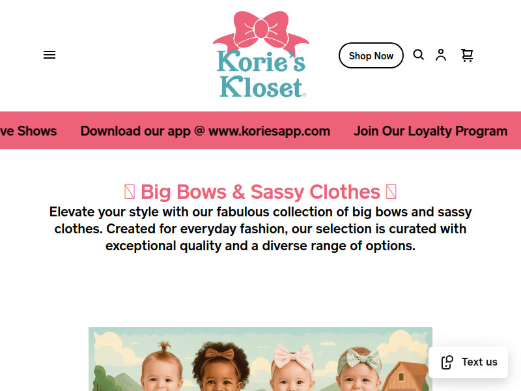521x391 pixels.
Task: Open the search magnifier icon
Action: point(418,55)
